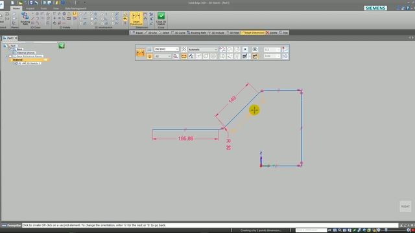Close the Part1 document tab

pos(16,38)
